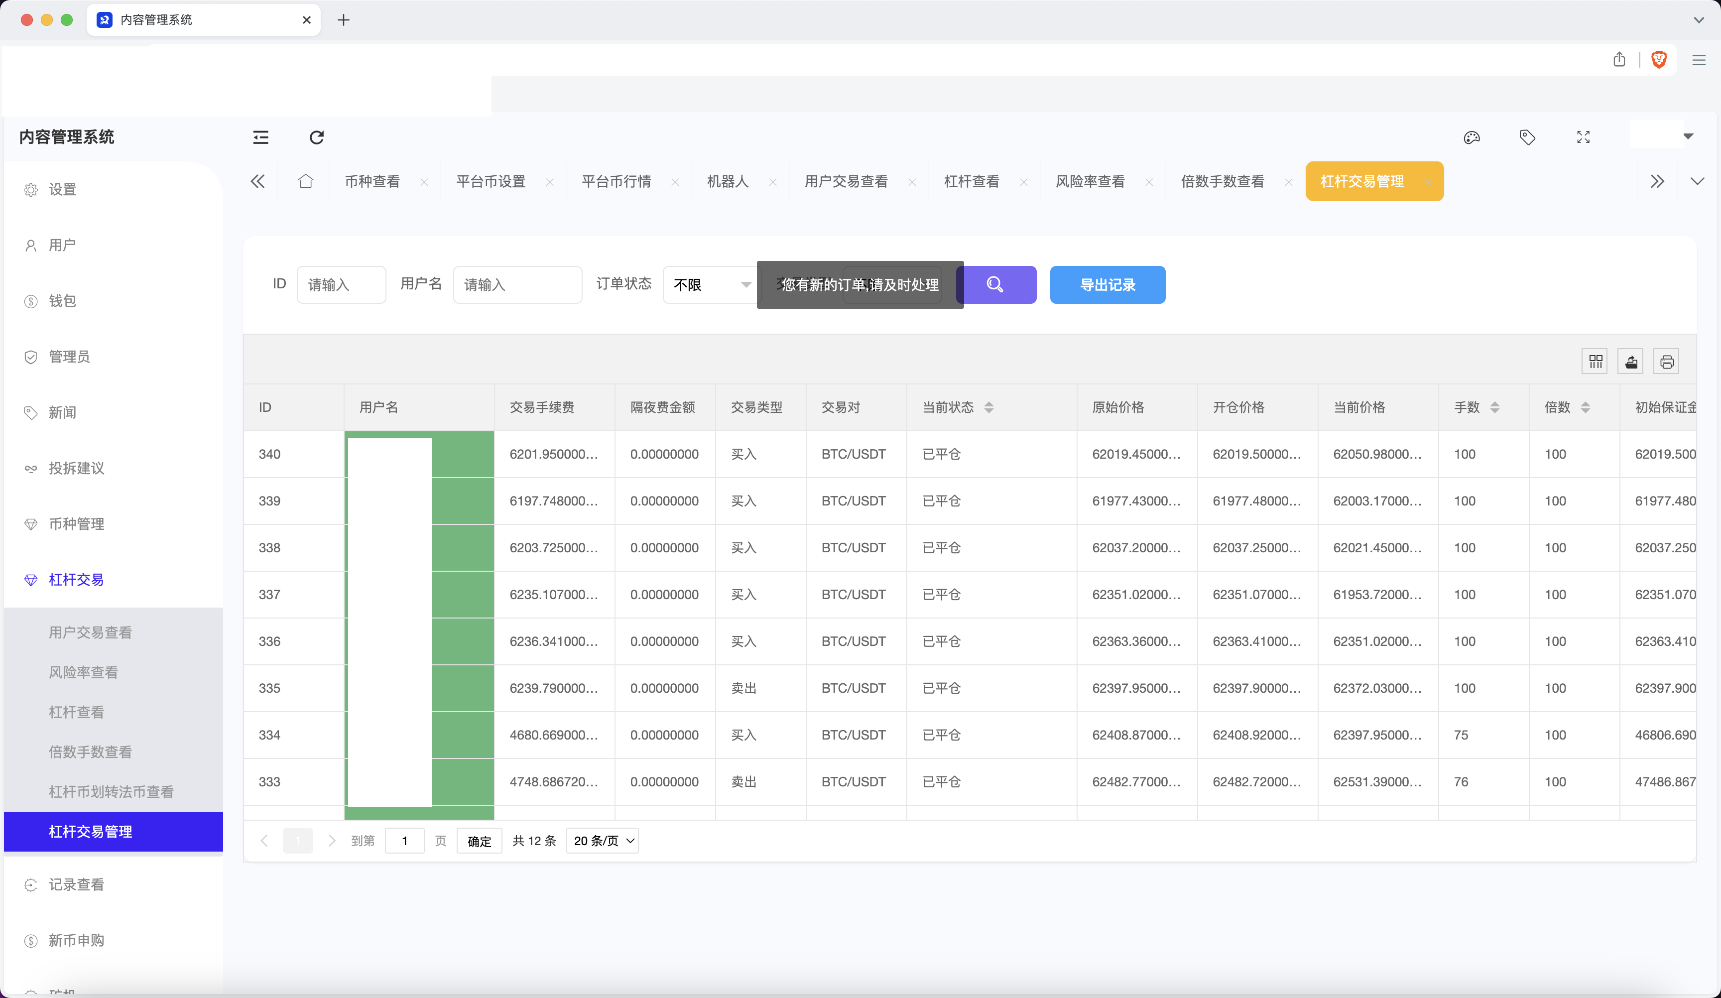Switch to the 币种查看 tab
1721x998 pixels.
[372, 181]
